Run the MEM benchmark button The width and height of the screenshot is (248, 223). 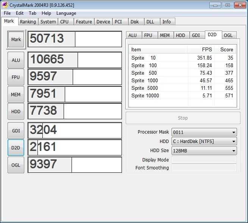tap(16, 95)
